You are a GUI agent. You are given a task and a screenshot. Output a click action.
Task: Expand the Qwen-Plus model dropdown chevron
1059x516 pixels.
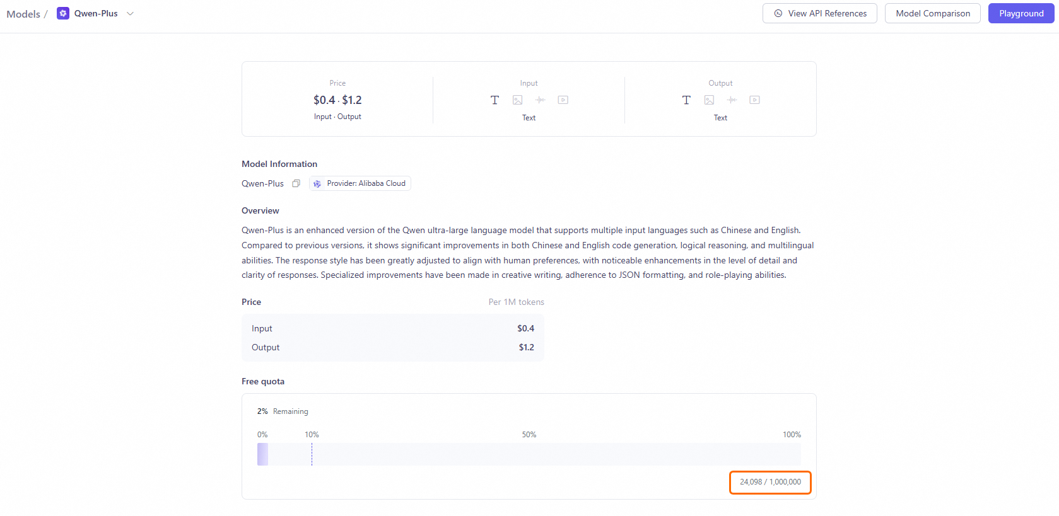131,13
